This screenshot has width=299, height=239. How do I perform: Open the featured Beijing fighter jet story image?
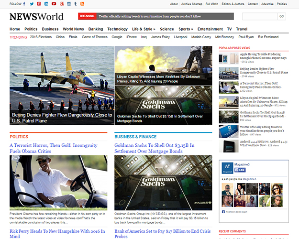pyautogui.click(x=62, y=86)
